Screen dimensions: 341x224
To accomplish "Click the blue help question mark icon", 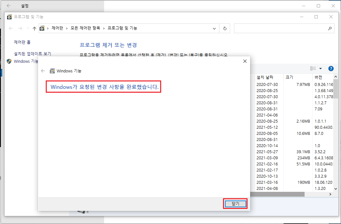I will pyautogui.click(x=331, y=69).
